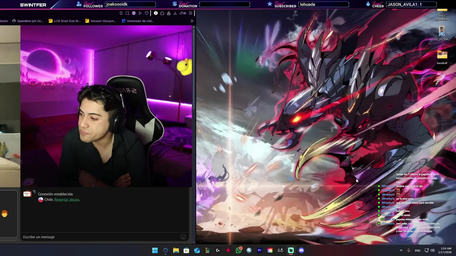Open Adobe Premiere Pro from taskbar
The height and width of the screenshot is (256, 456).
259,250
